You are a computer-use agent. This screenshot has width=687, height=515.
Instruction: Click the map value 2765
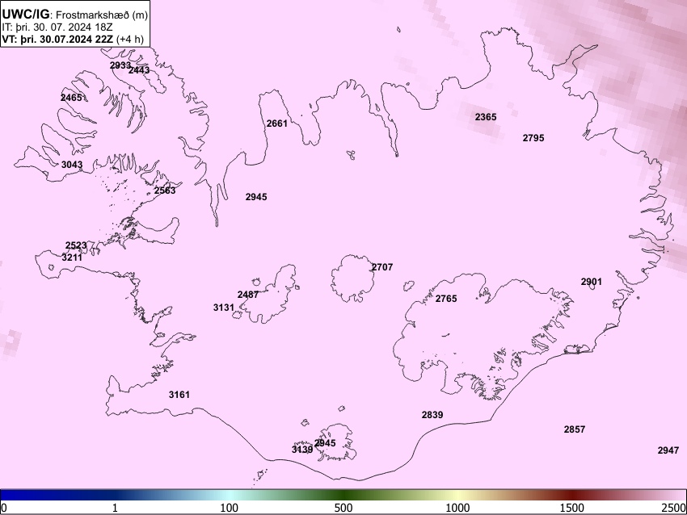pyautogui.click(x=446, y=299)
